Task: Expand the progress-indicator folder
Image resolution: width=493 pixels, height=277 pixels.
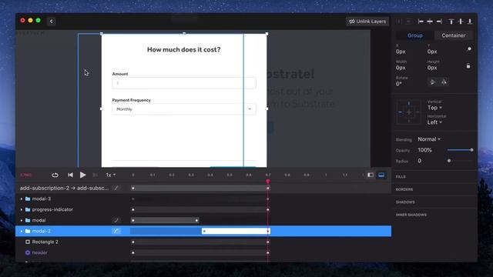Action: tap(22, 209)
